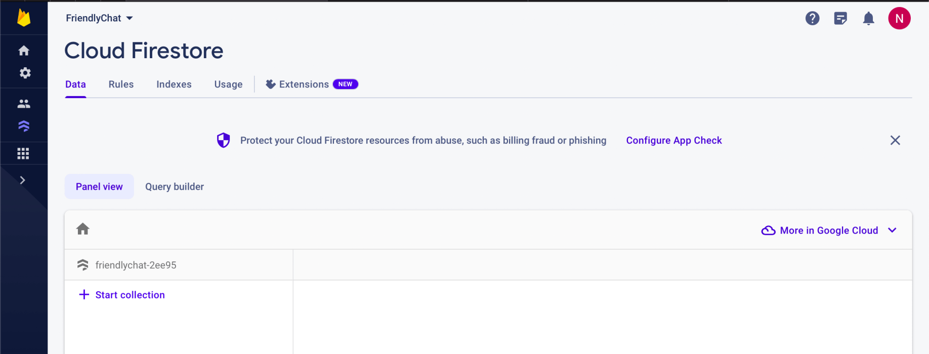Select Firestore icon in sidebar

[x=24, y=126]
